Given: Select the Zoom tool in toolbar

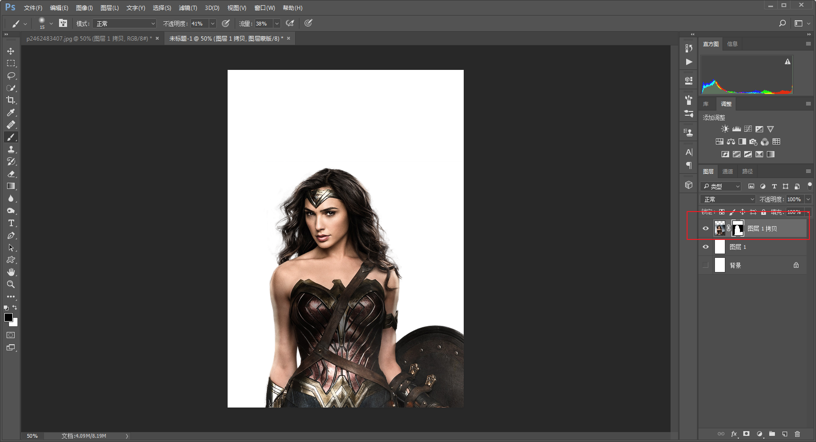Looking at the screenshot, I should pyautogui.click(x=11, y=284).
